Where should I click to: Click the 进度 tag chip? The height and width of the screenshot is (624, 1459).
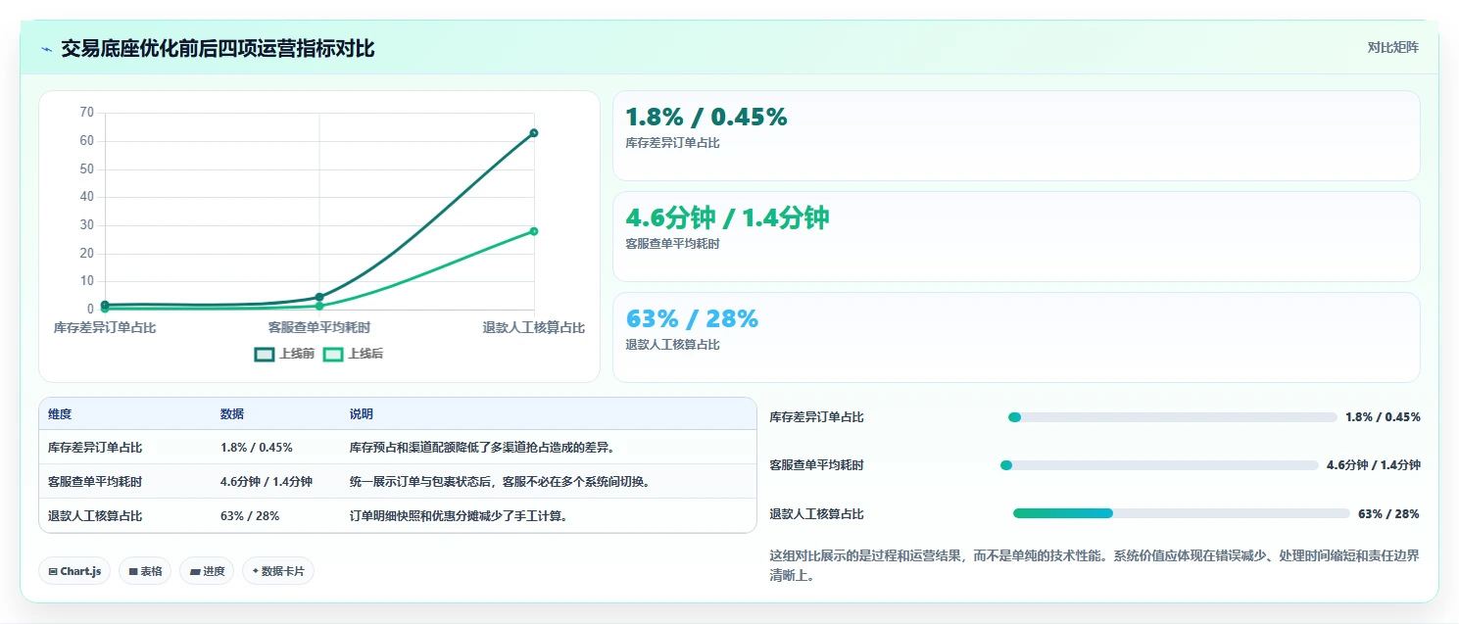pos(207,571)
